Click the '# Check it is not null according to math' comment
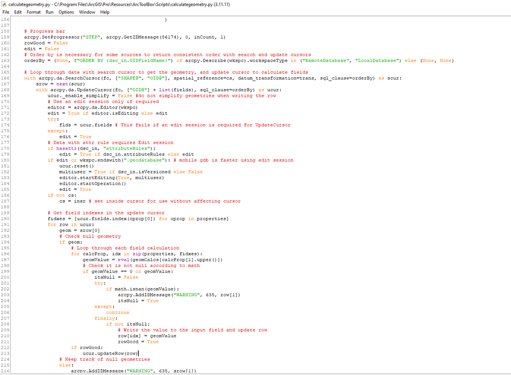The width and height of the screenshot is (511, 375). 141,266
